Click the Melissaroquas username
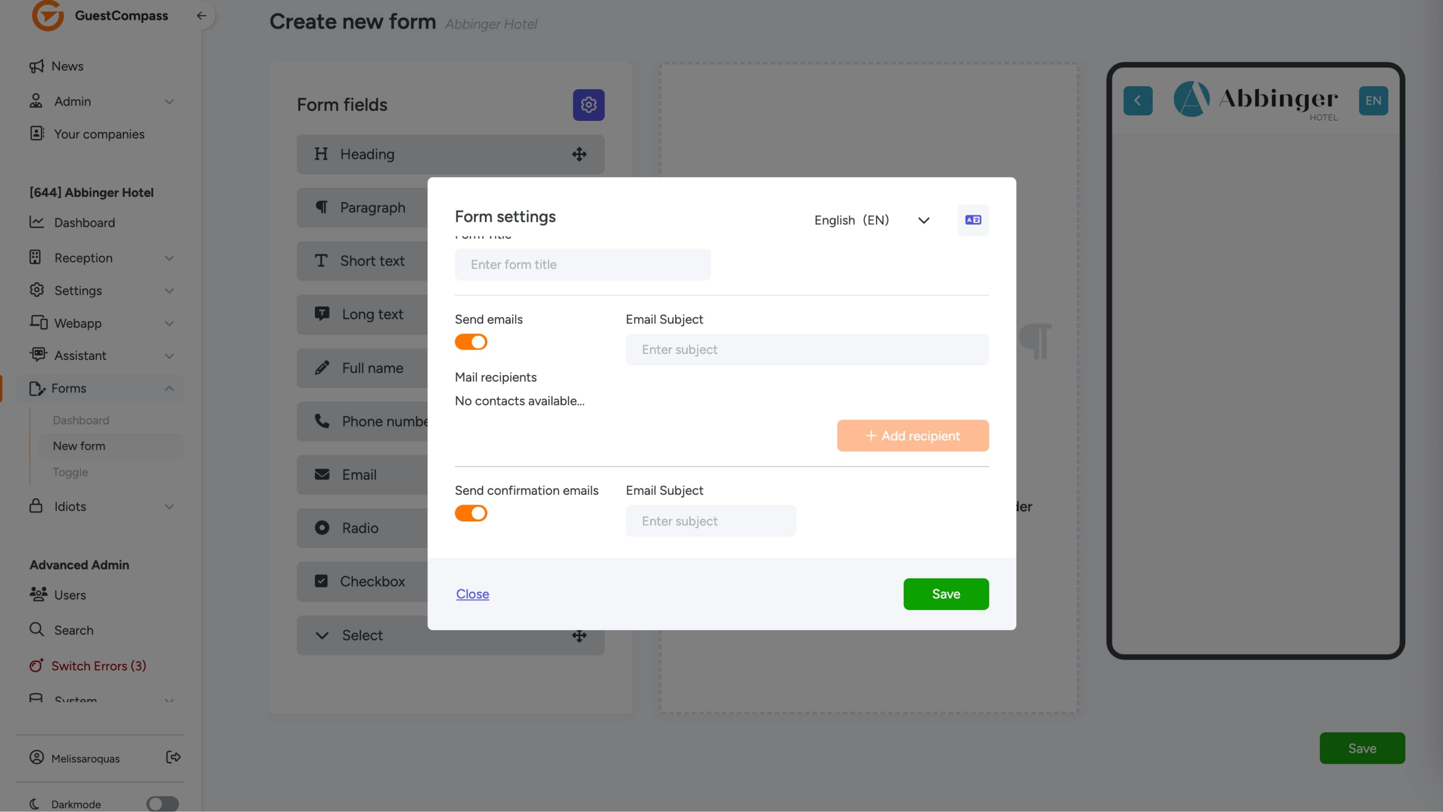 click(86, 758)
